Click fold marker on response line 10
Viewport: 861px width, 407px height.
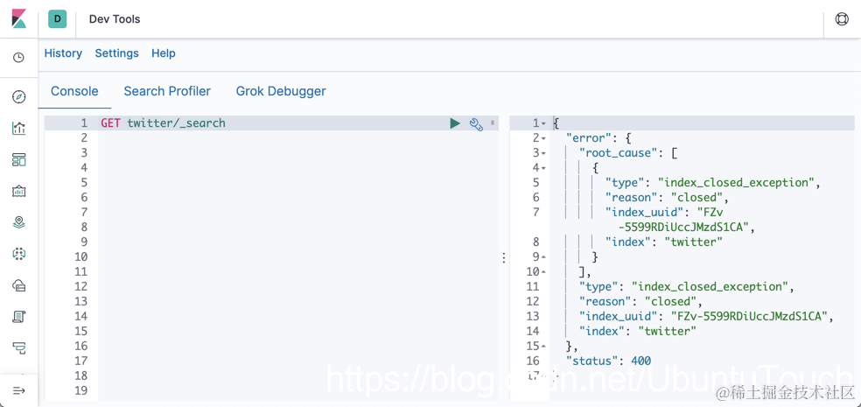click(543, 271)
